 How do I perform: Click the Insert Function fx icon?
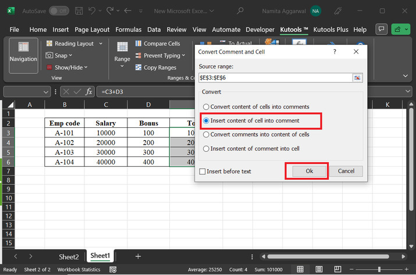coord(88,92)
